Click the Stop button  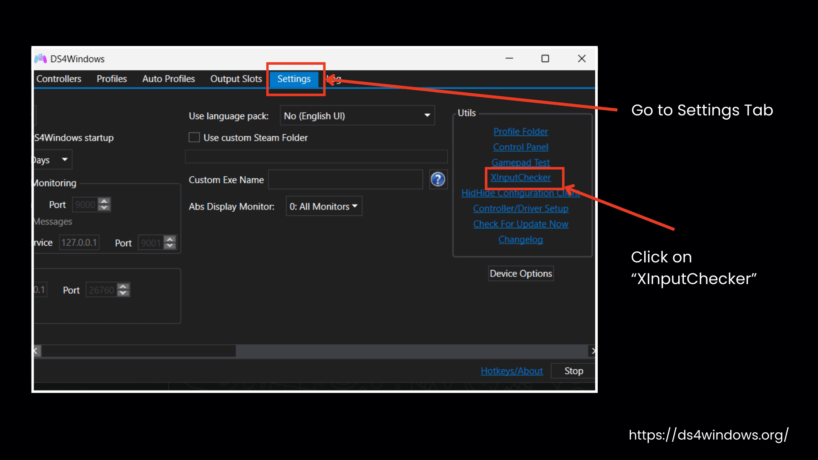[x=573, y=371]
